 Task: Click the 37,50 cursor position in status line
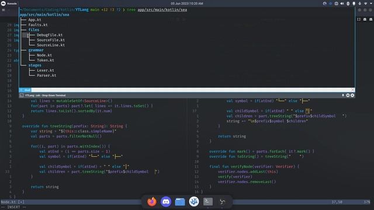[x=337, y=202]
